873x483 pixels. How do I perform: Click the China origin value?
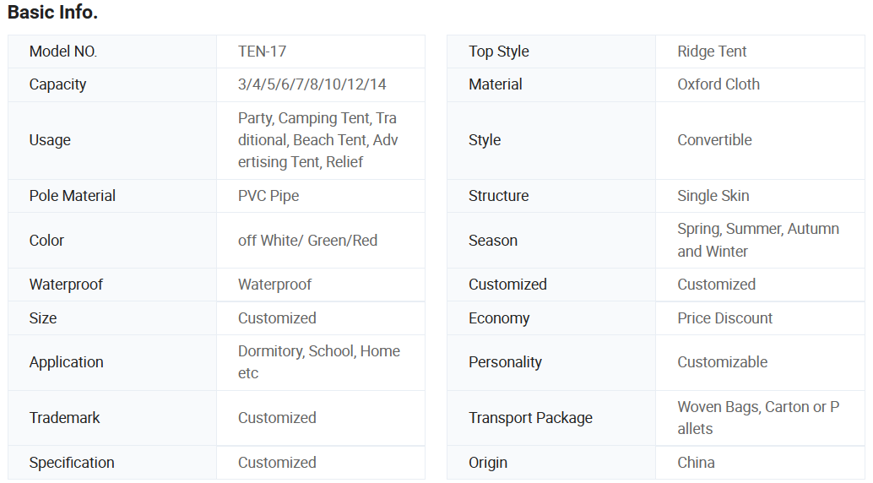(x=696, y=463)
